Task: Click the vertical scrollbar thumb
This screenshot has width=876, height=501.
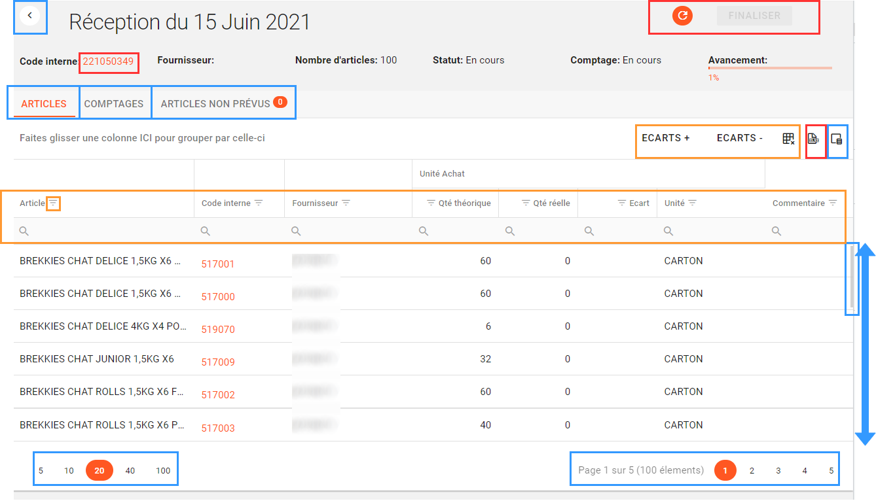Action: (x=852, y=278)
